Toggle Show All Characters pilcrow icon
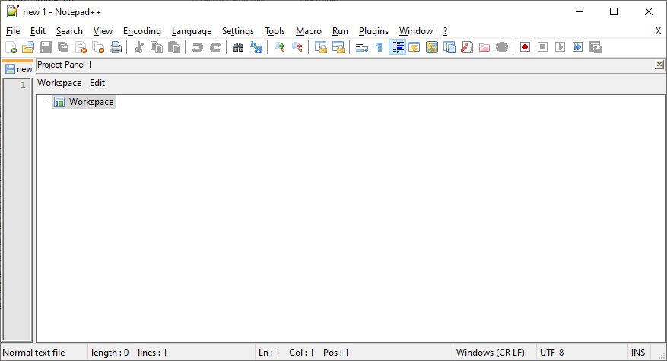 click(379, 47)
